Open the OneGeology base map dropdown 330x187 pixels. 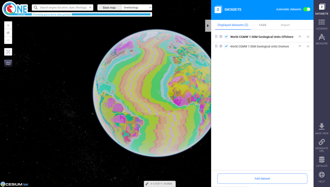(x=137, y=7)
